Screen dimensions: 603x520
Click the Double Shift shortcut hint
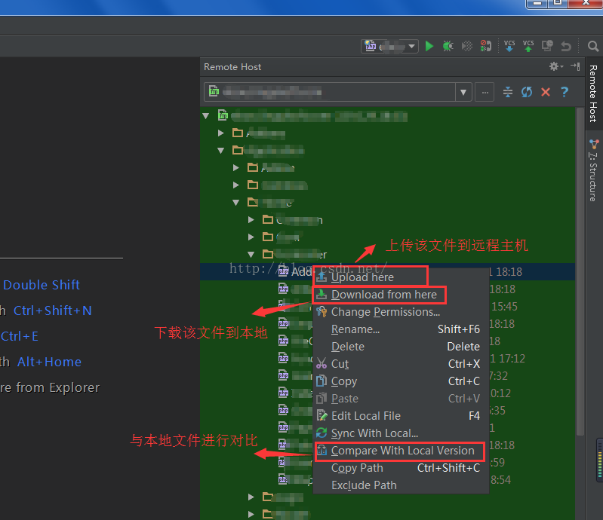[x=42, y=285]
